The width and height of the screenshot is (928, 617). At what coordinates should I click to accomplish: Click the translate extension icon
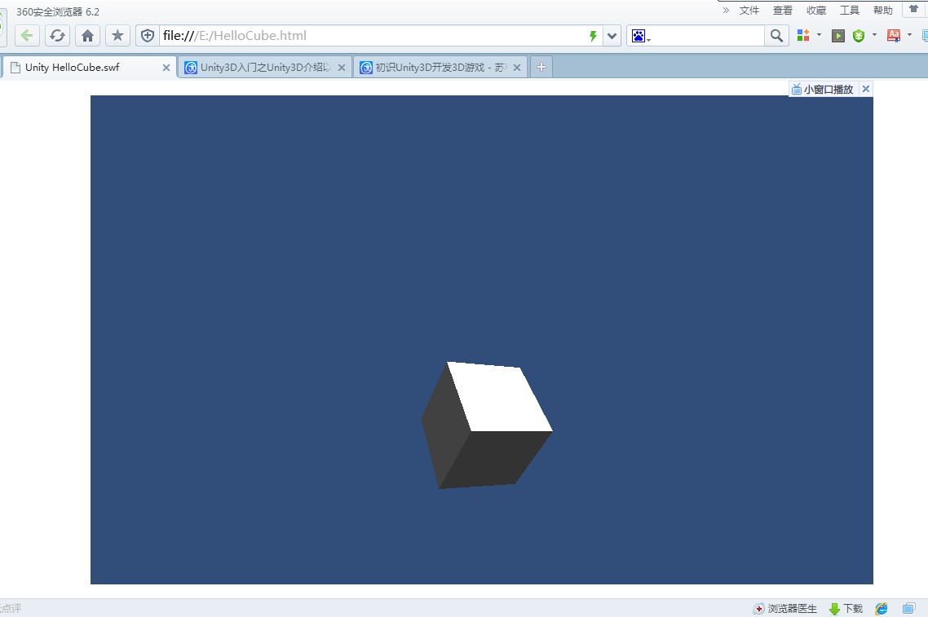[x=894, y=36]
